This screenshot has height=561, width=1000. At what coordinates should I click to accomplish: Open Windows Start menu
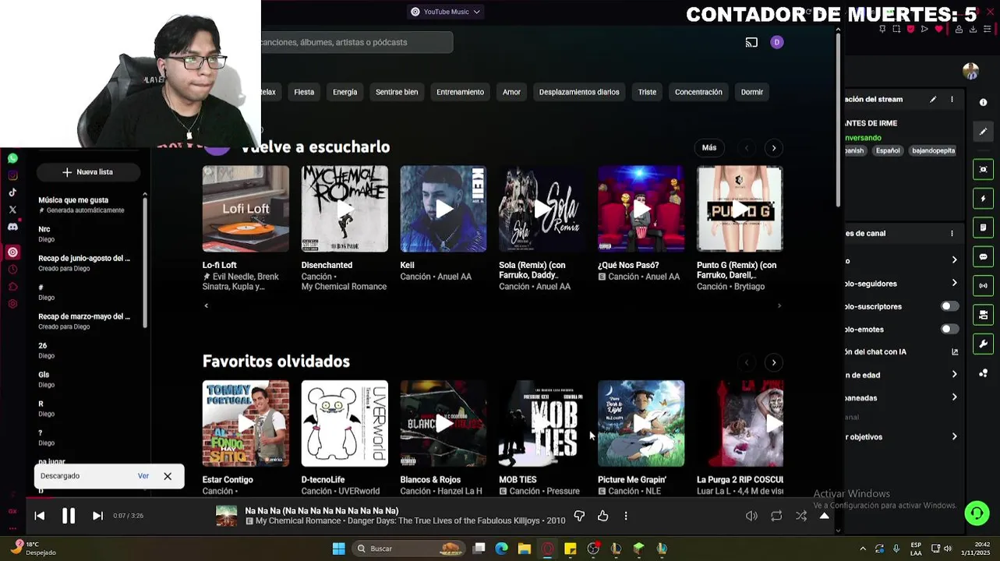coord(338,549)
